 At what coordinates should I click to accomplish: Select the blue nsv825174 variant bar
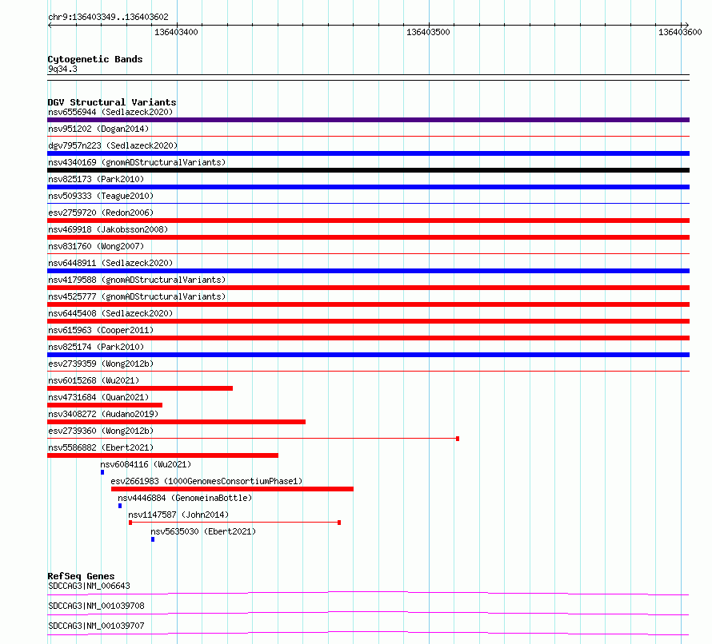tap(368, 355)
